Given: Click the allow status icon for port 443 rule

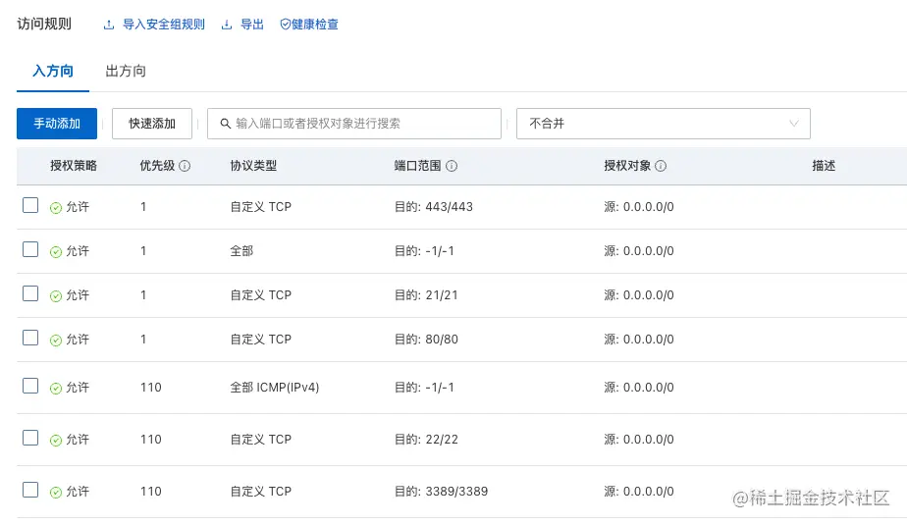Looking at the screenshot, I should coord(56,208).
